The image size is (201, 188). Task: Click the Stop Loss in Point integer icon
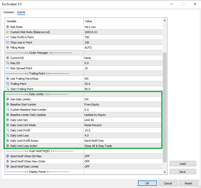click(x=7, y=42)
